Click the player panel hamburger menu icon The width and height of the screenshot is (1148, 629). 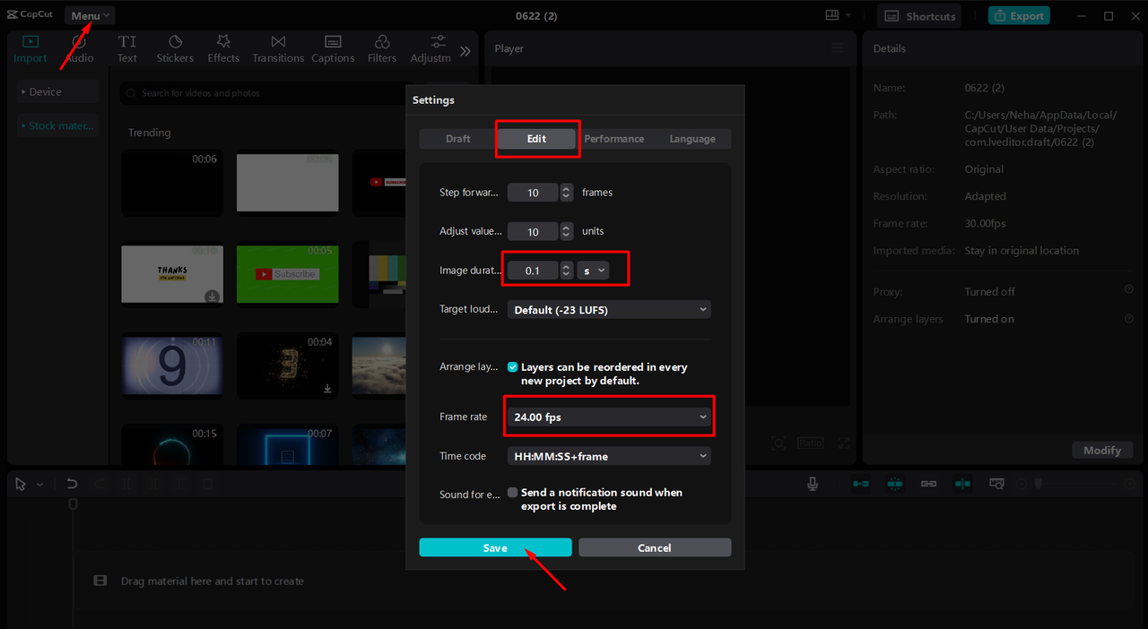(x=837, y=48)
